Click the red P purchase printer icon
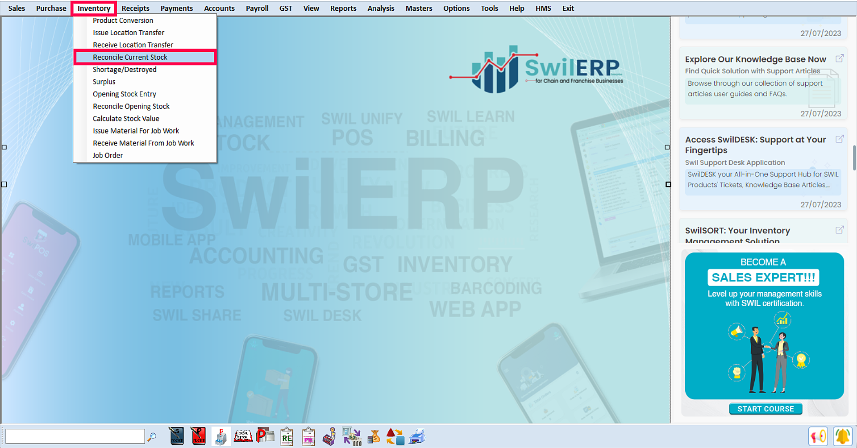 [x=265, y=436]
